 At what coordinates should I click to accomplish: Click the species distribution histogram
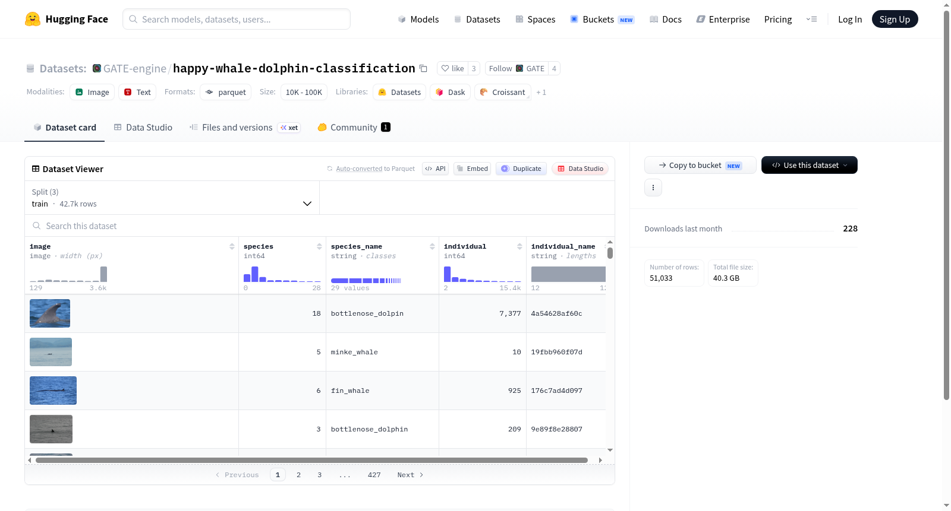[x=282, y=274]
